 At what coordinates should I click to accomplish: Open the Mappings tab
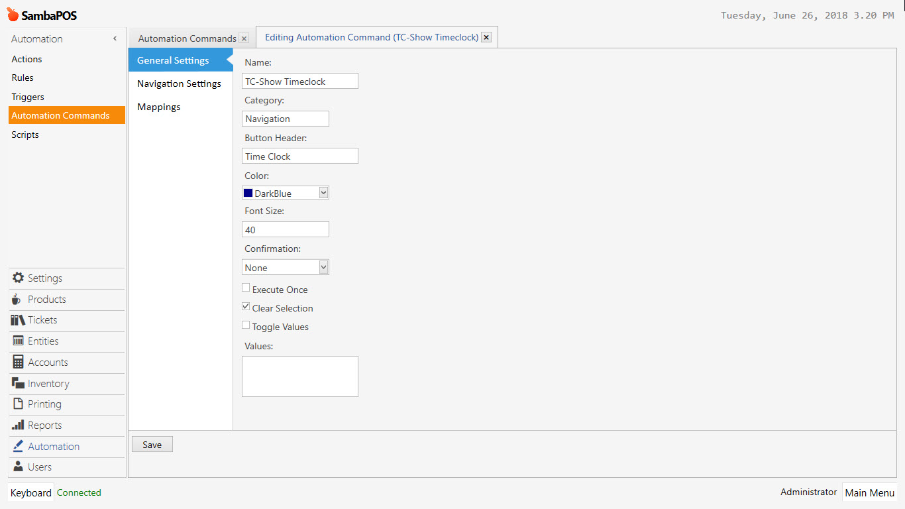[158, 107]
